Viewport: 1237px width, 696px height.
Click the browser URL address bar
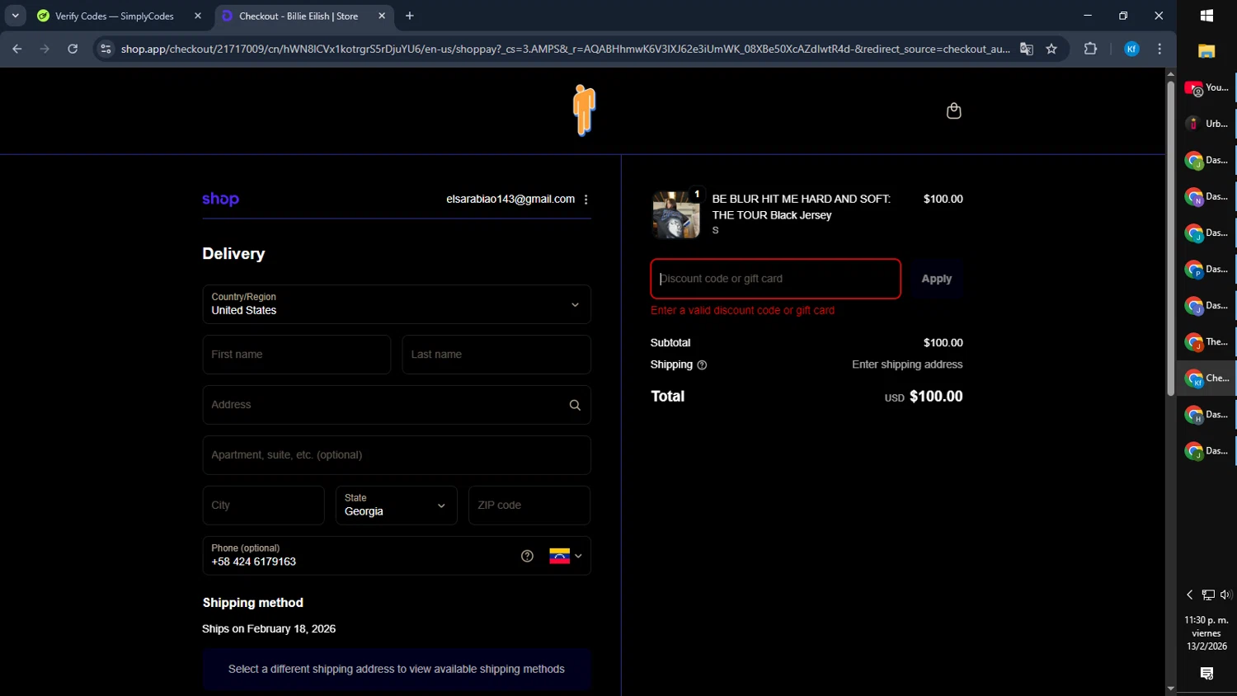(565, 49)
